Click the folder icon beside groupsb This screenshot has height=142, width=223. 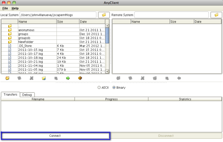point(10,38)
